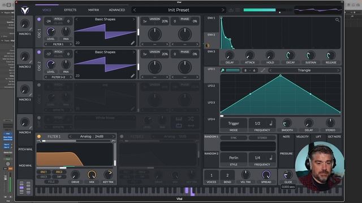The width and height of the screenshot is (362, 203).
Task: Enable the FILTER 2 power button
Action: pos(122,136)
